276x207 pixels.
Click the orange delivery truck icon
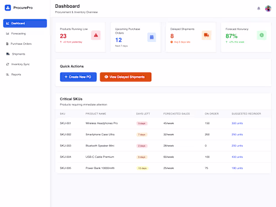[x=206, y=35]
